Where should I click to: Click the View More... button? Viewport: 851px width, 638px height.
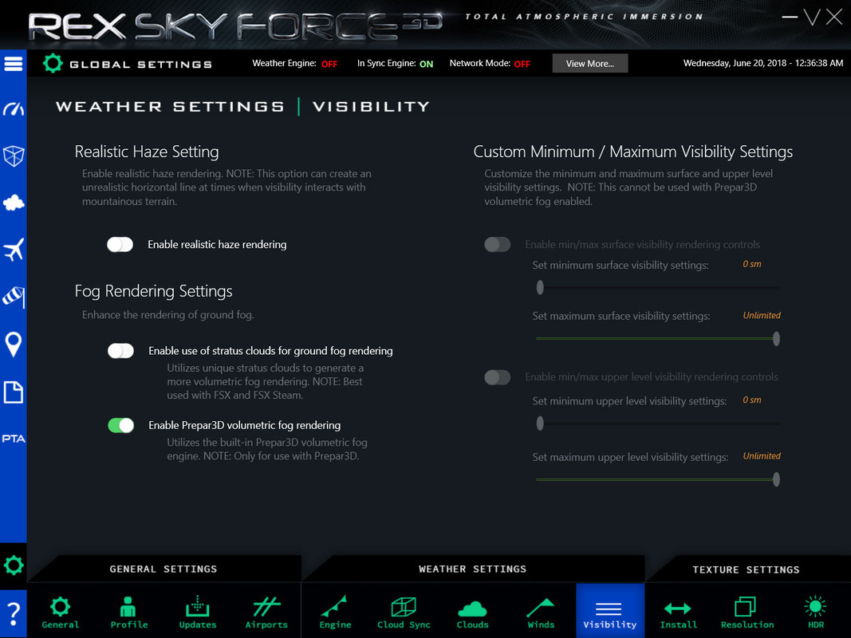pyautogui.click(x=590, y=64)
